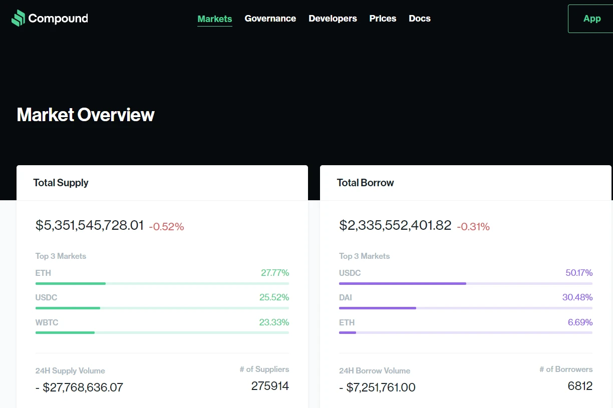This screenshot has width=613, height=408.
Task: Click the 24H Borrow Volume label
Action: pyautogui.click(x=375, y=371)
